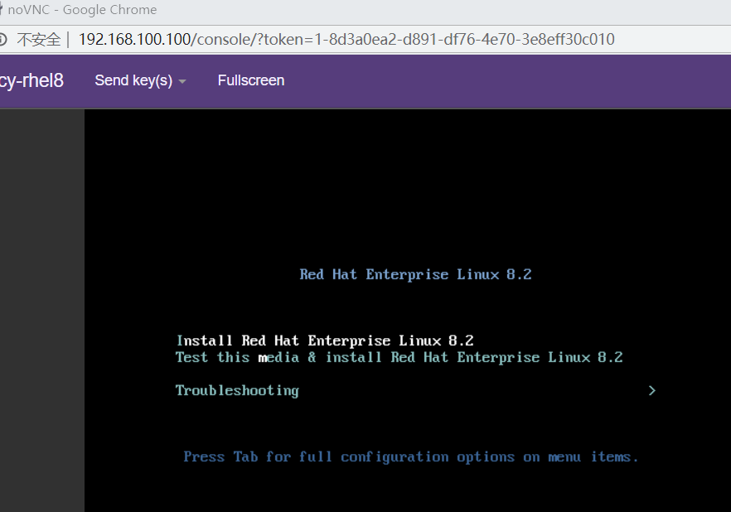Click the Fullscreen button
Image resolution: width=731 pixels, height=512 pixels.
pyautogui.click(x=251, y=80)
